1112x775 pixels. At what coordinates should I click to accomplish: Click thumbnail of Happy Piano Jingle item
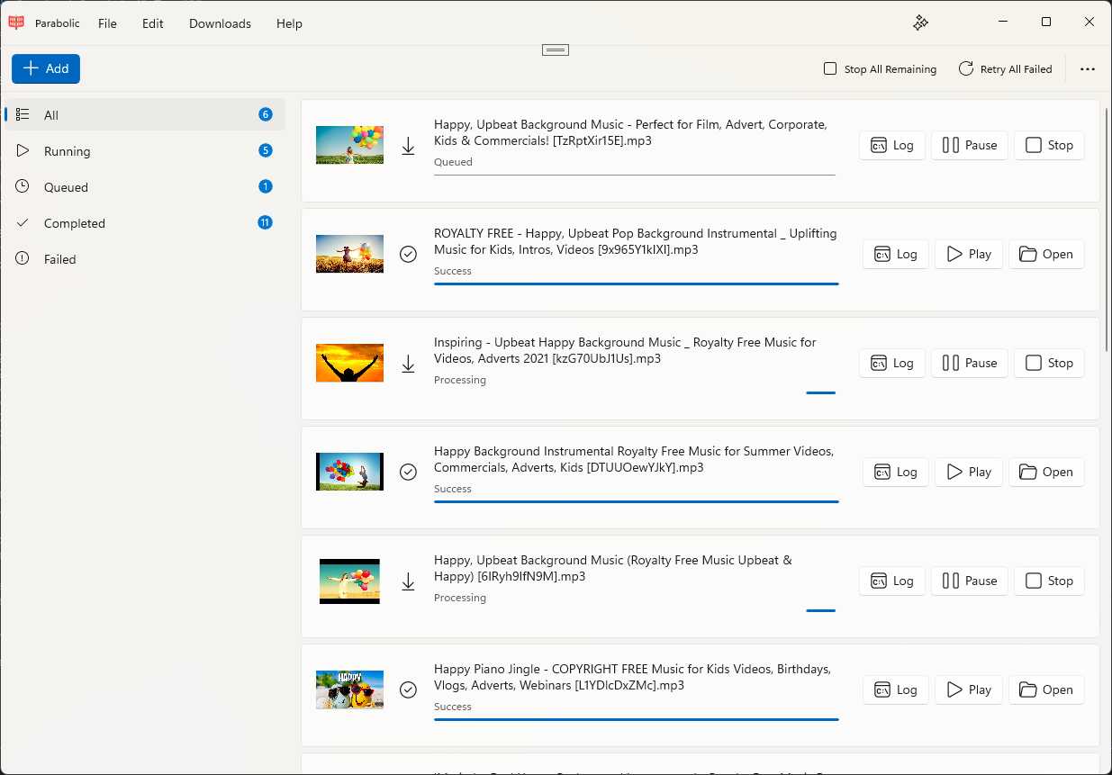[349, 689]
